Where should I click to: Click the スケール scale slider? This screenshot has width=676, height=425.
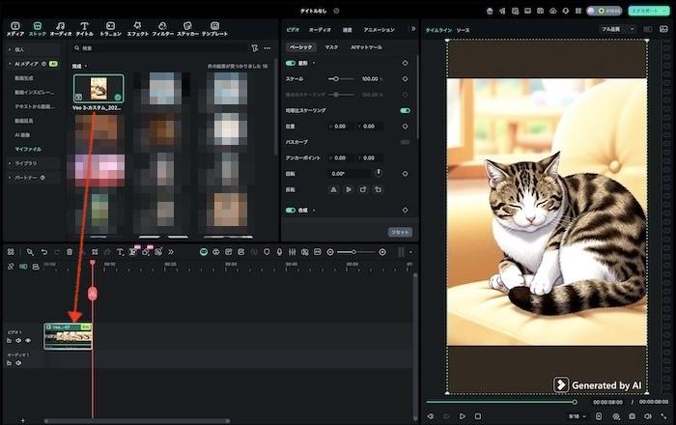[x=340, y=78]
